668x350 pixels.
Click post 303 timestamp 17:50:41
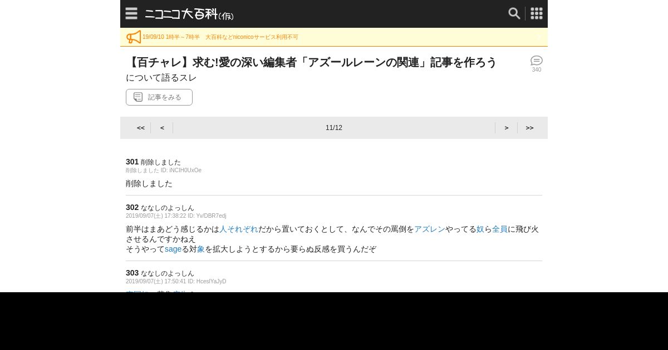pos(175,282)
